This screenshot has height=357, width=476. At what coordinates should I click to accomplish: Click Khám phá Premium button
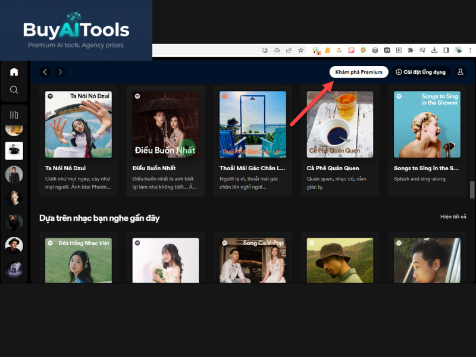(x=359, y=72)
